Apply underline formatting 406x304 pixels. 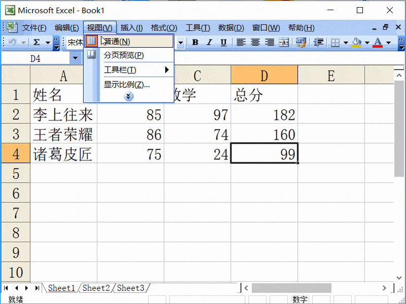(224, 42)
